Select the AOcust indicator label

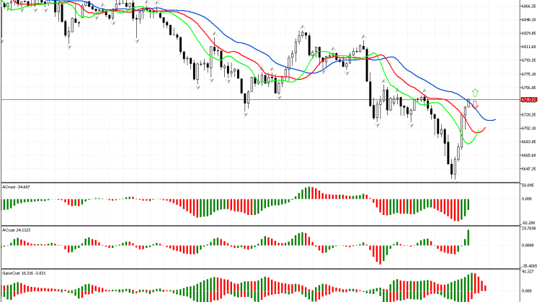click(x=15, y=186)
